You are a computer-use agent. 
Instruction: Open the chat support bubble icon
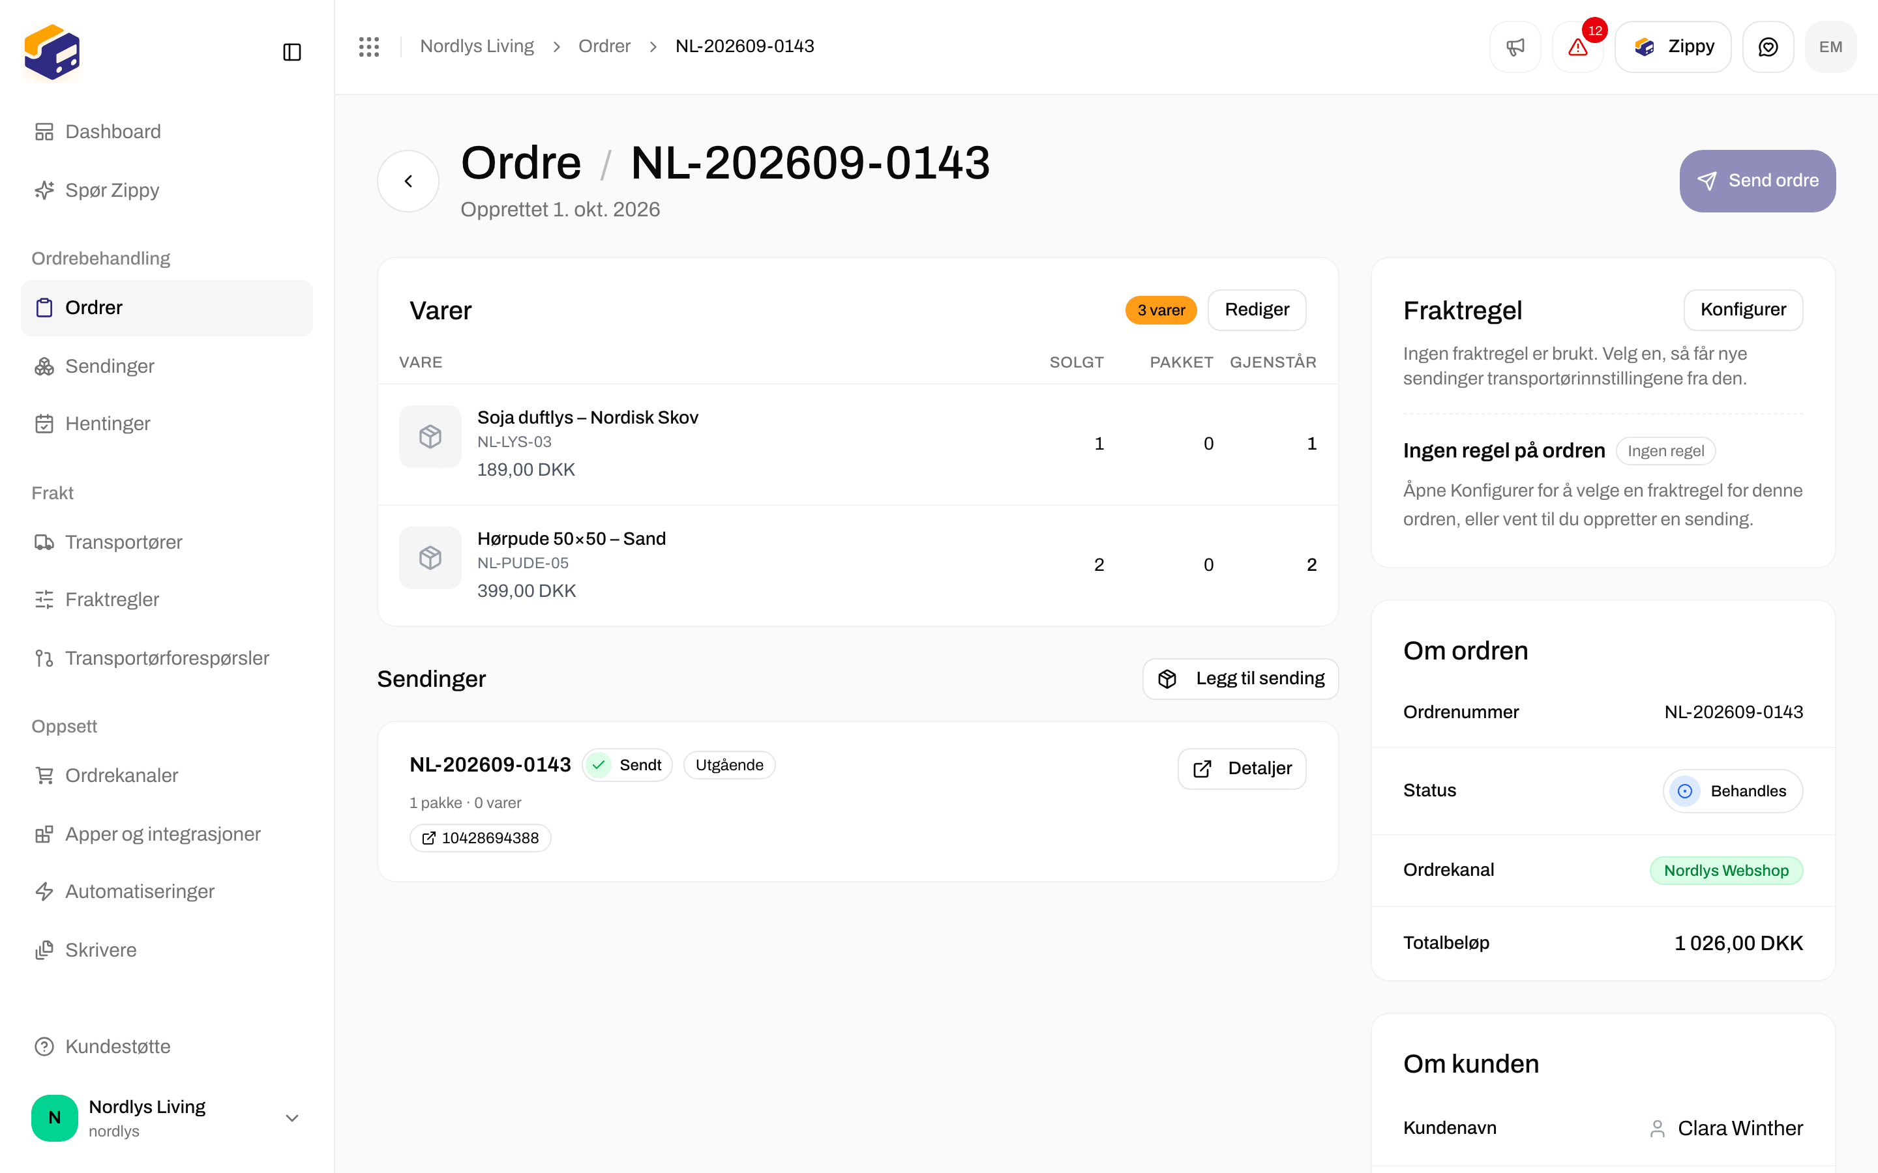click(1768, 46)
